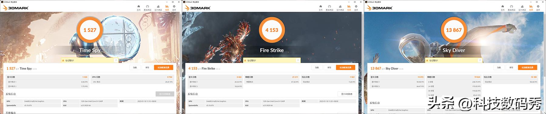Screen dimensions: 546x114
Task: Click the Load button in the Fire Strike window
Action: pyautogui.click(x=317, y=68)
